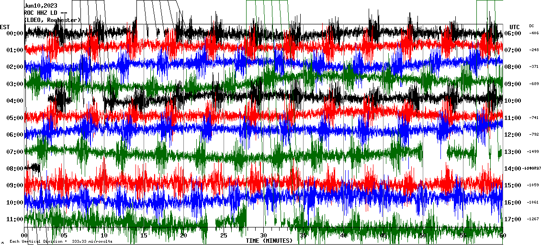The image size is (541, 248).
Task: Pick the 16:00 UTC time label
Action: tap(513, 202)
